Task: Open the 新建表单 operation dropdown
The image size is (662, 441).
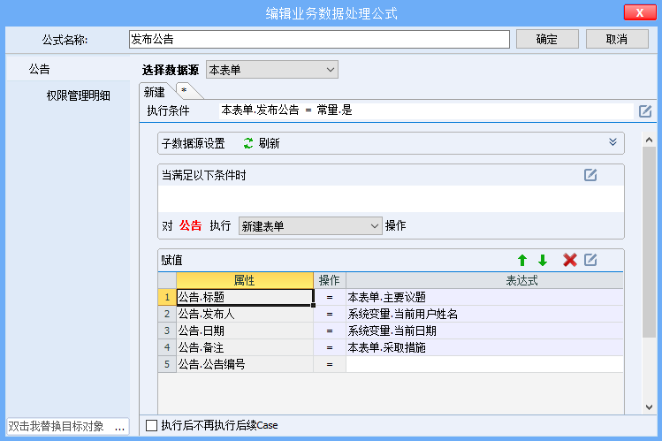Action: point(310,226)
